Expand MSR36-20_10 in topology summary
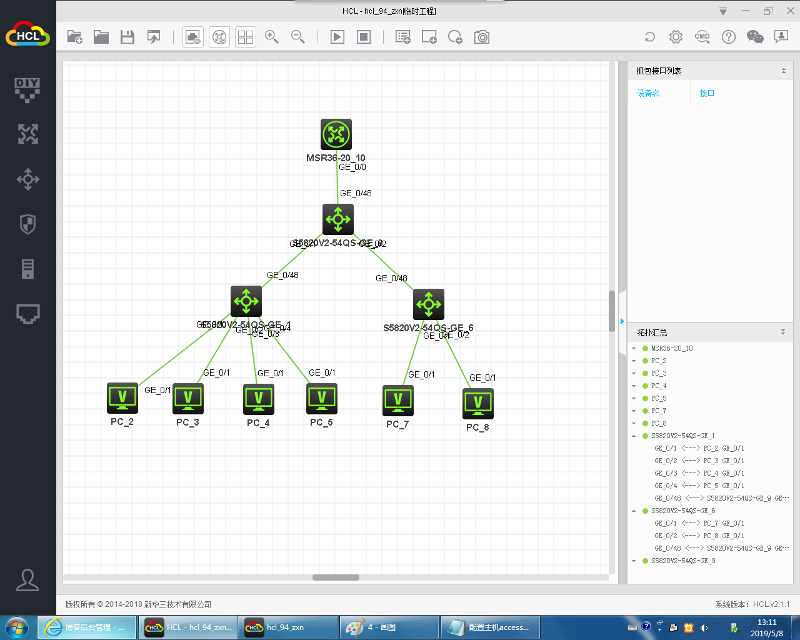This screenshot has width=800, height=640. tap(634, 349)
